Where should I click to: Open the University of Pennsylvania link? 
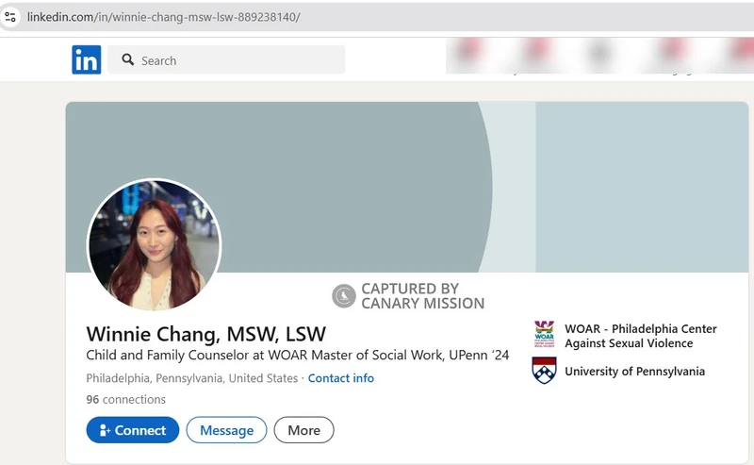[634, 371]
